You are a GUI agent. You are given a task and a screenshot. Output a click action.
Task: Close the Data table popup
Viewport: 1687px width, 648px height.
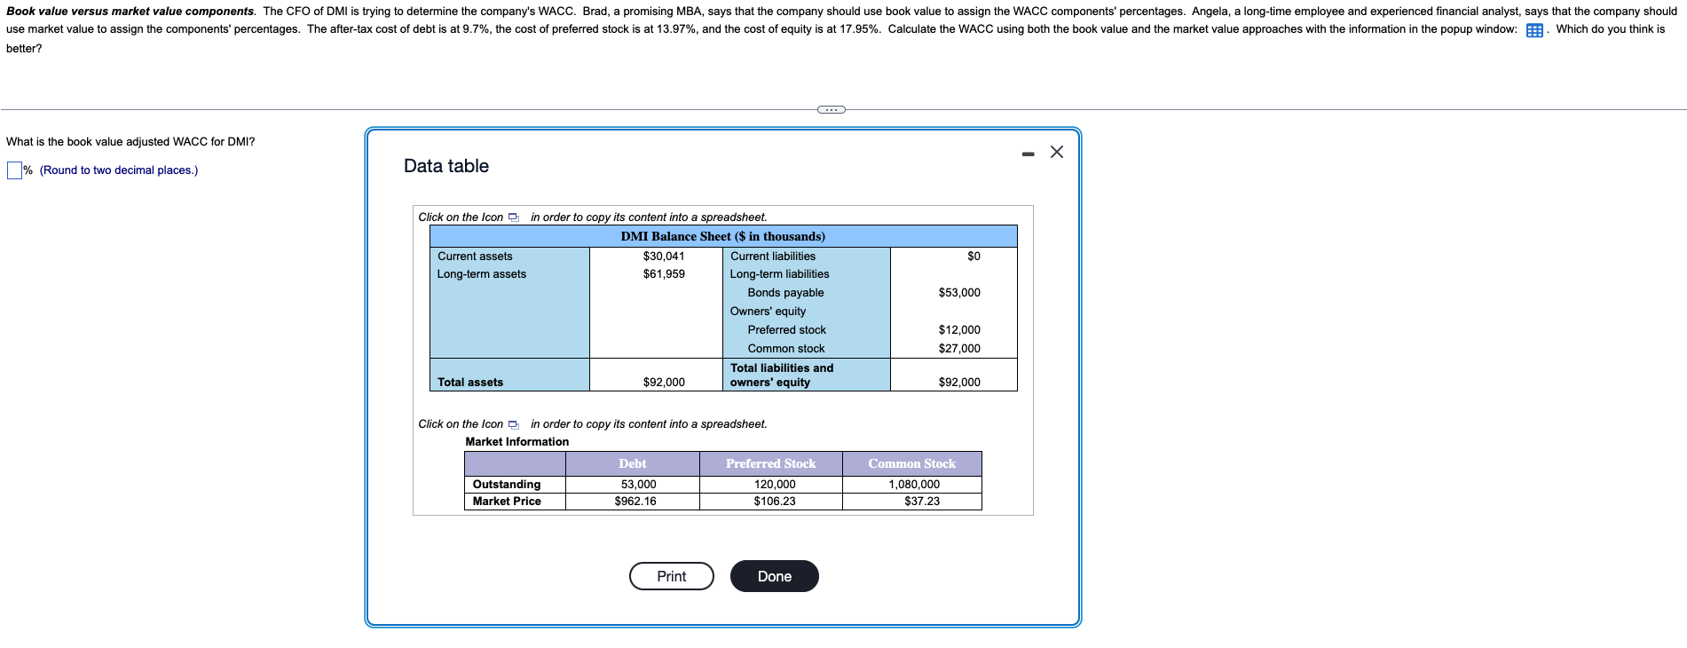point(1056,152)
